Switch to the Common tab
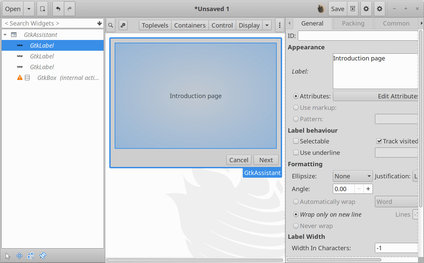 [396, 23]
